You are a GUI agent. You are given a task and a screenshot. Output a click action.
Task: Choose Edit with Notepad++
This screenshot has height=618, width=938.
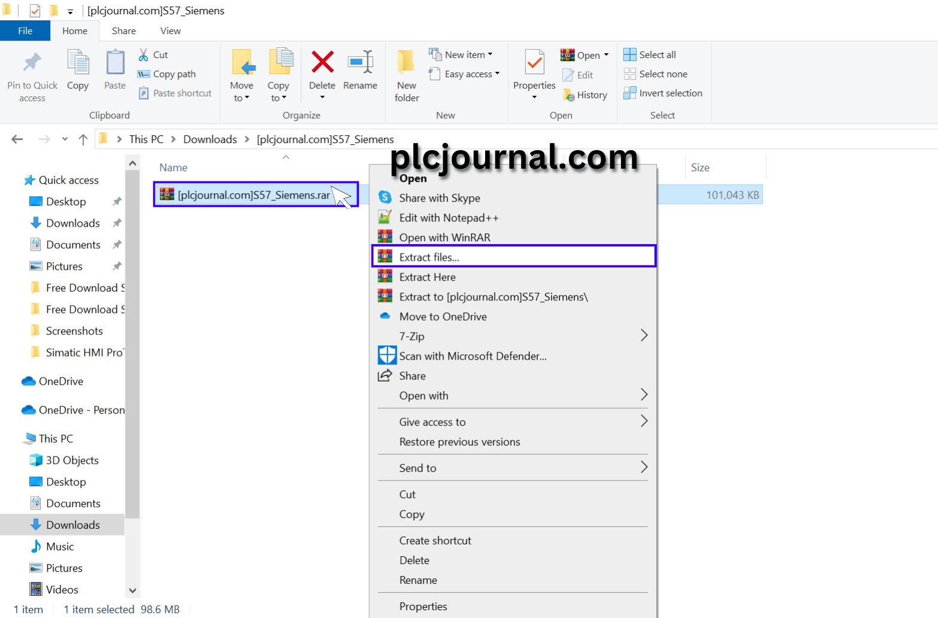(514, 217)
